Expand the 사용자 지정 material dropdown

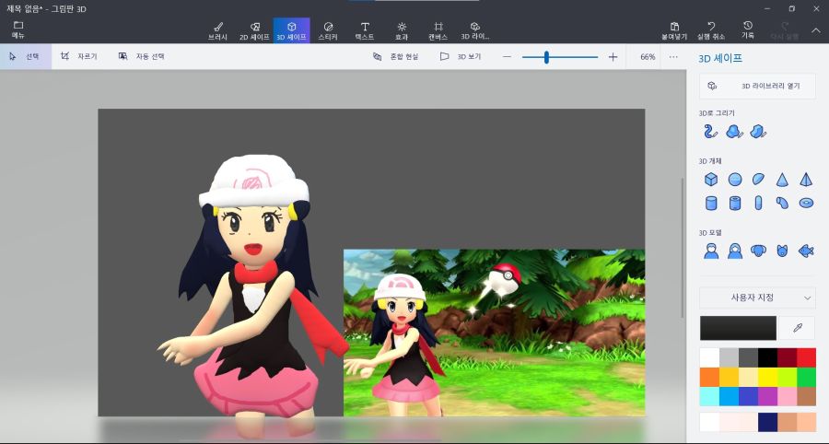(757, 298)
